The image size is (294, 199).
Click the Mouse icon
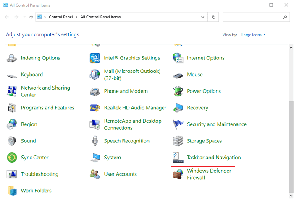(x=178, y=75)
